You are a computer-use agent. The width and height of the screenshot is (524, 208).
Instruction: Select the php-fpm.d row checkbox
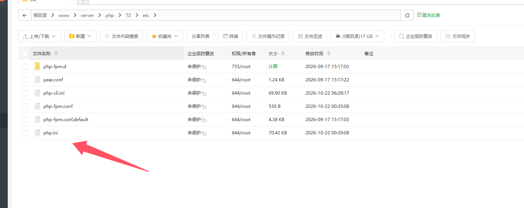pyautogui.click(x=25, y=67)
